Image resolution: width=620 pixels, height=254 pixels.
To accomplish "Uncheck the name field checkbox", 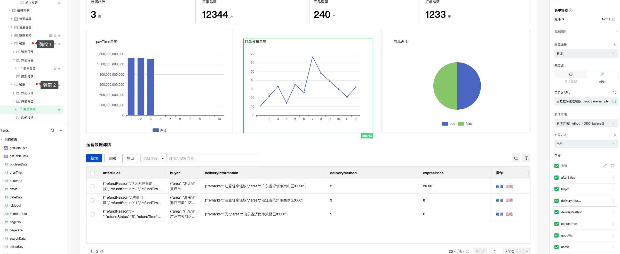I will click(x=557, y=247).
